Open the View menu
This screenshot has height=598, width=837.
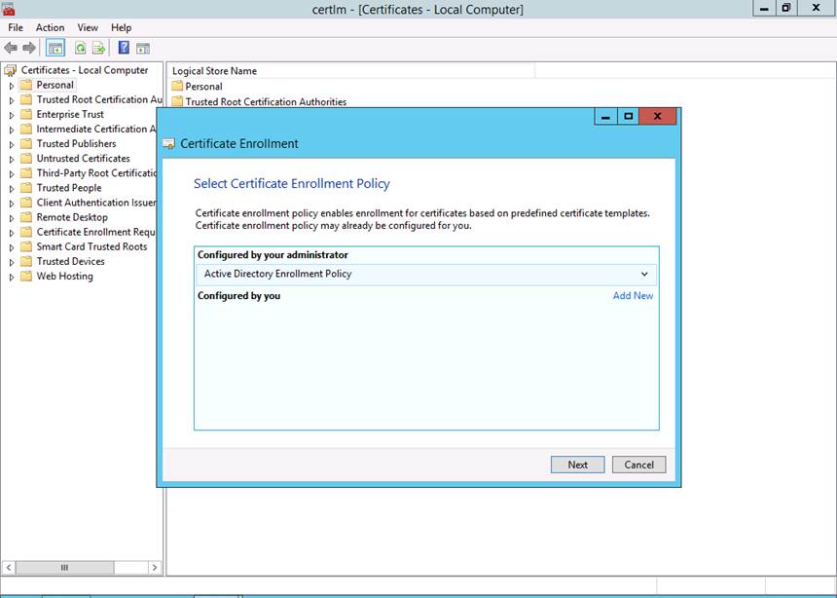[x=88, y=27]
